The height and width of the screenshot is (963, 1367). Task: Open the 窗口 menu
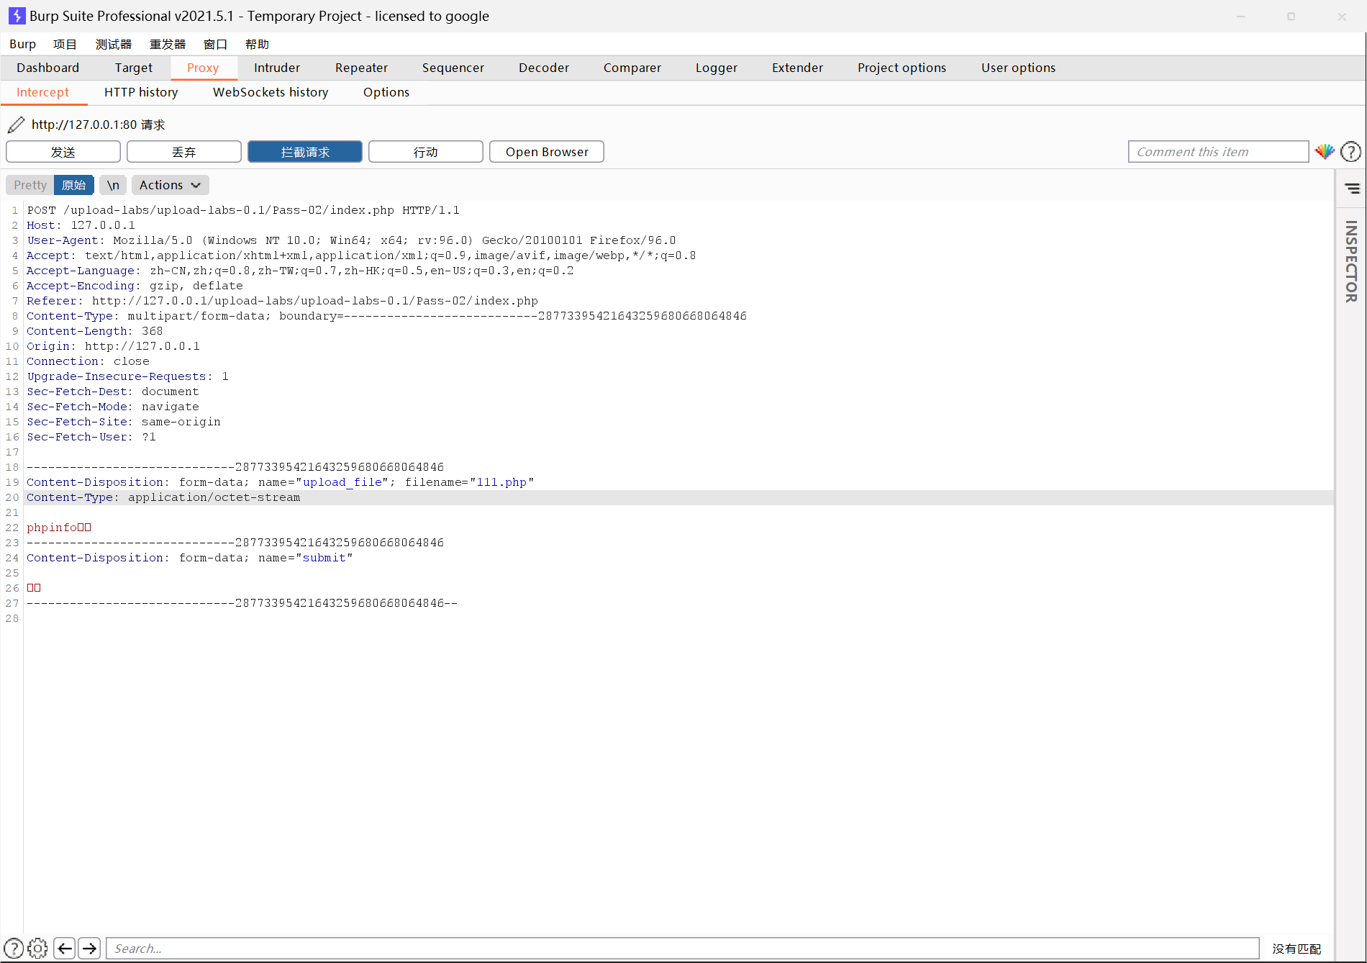(x=215, y=44)
